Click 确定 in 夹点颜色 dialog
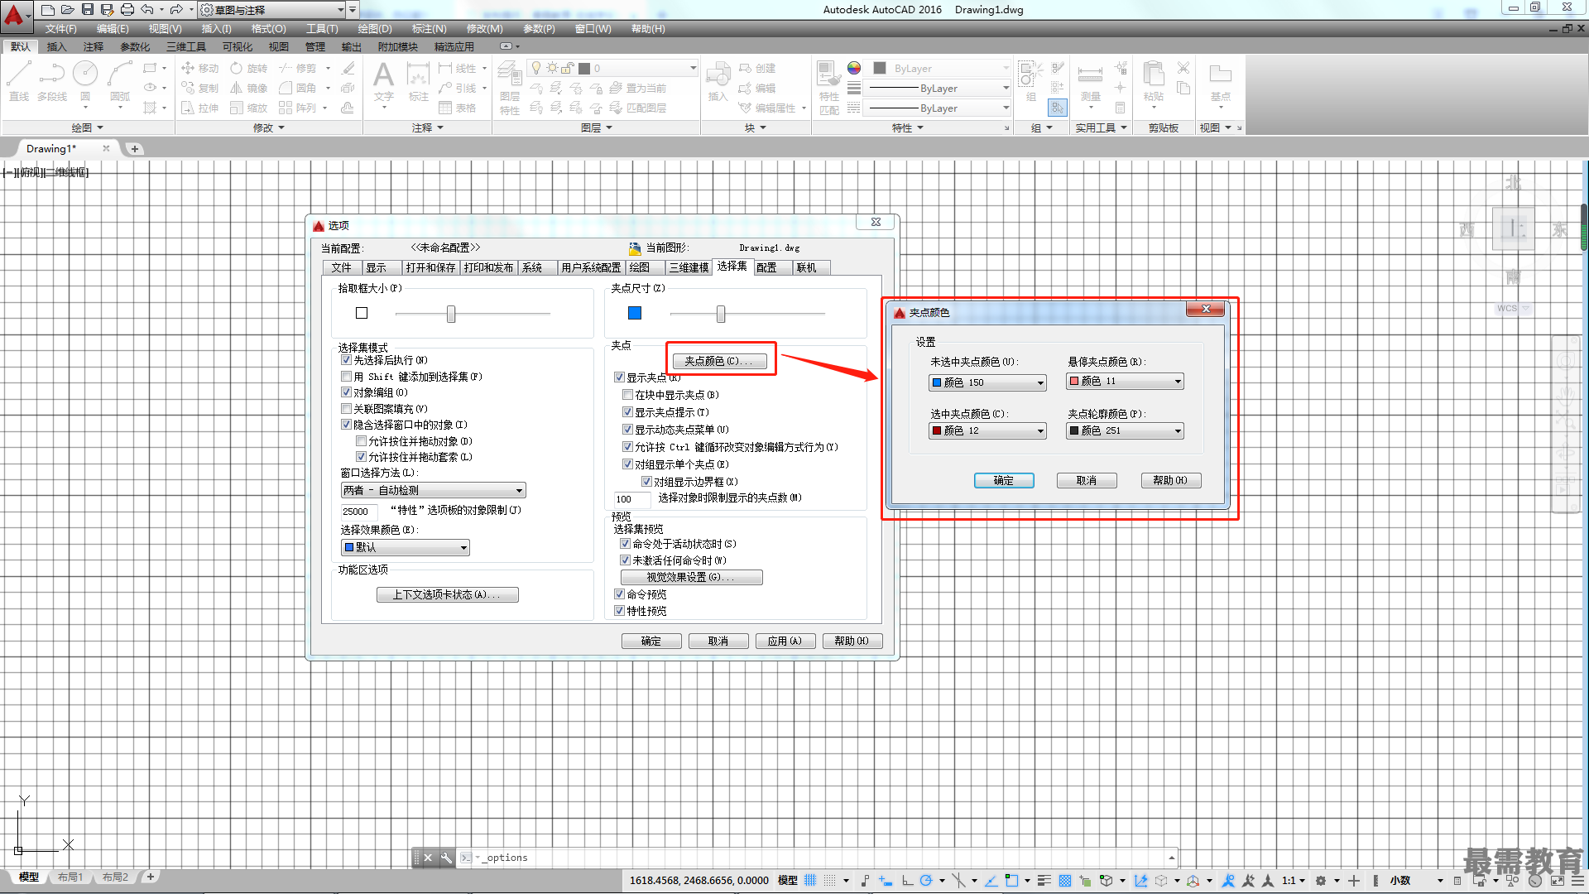 click(x=1004, y=480)
